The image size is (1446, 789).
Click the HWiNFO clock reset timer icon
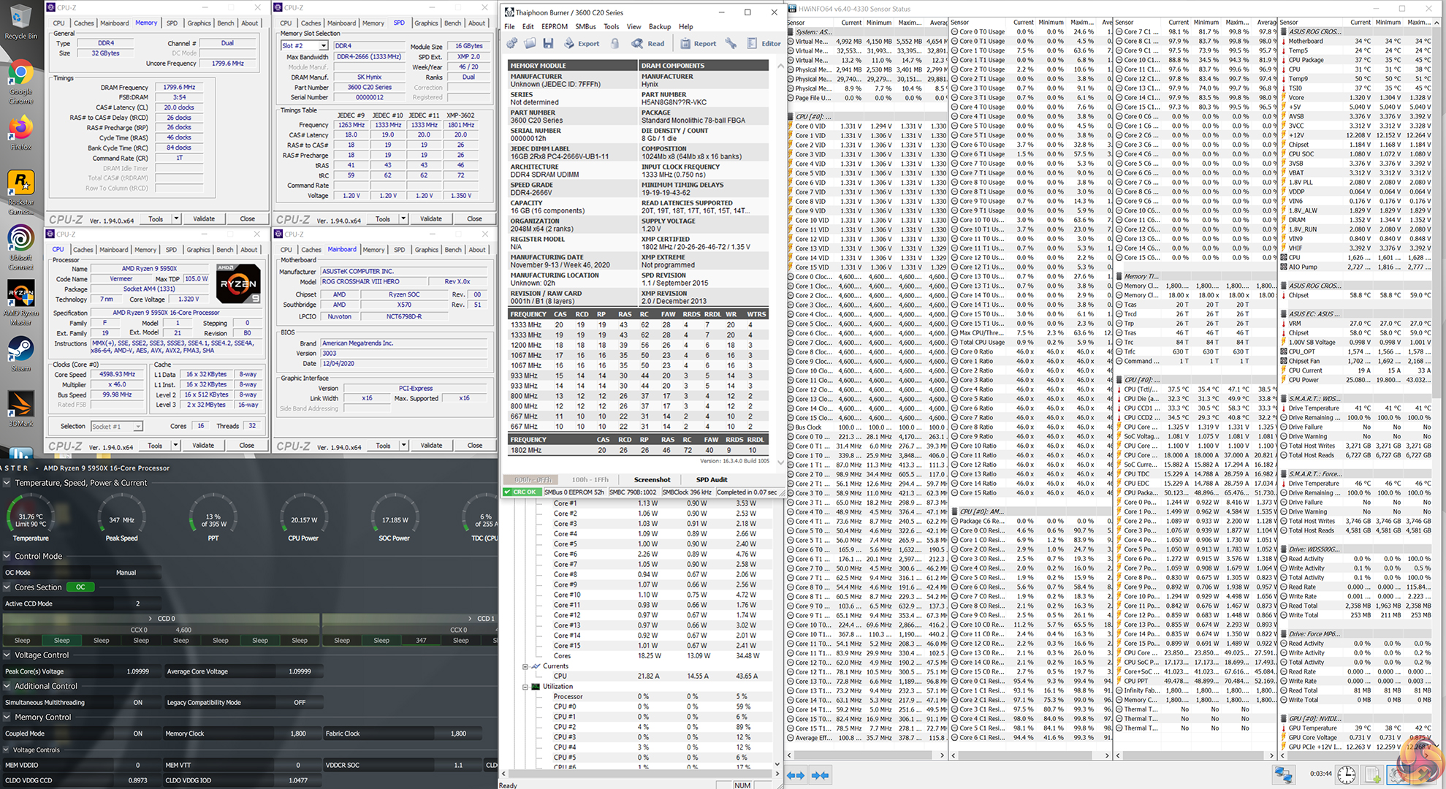pos(1346,774)
